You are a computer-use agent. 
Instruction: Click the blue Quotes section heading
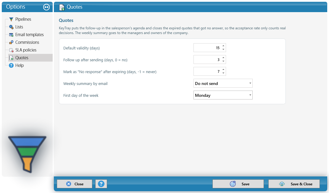click(66, 20)
